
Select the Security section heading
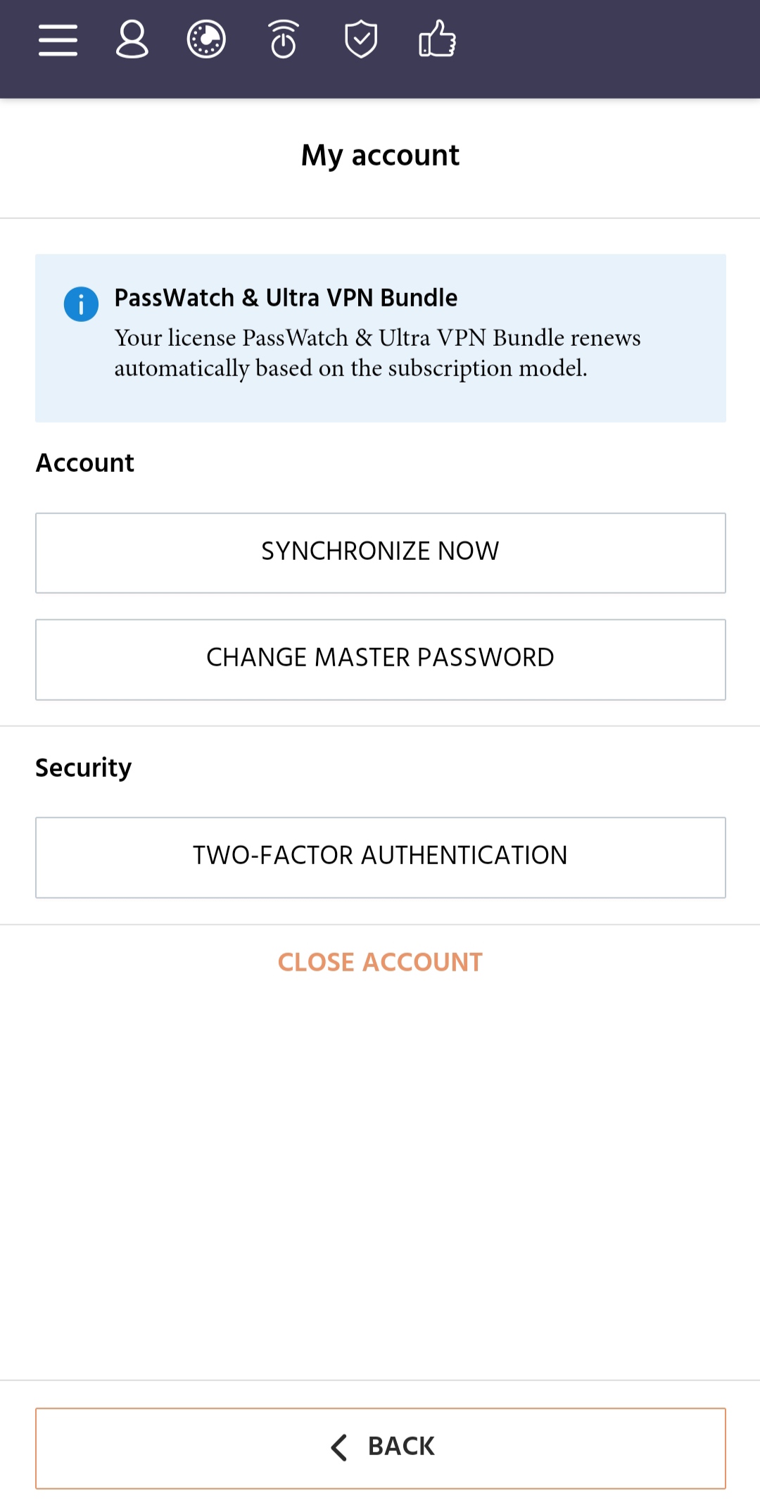coord(84,768)
